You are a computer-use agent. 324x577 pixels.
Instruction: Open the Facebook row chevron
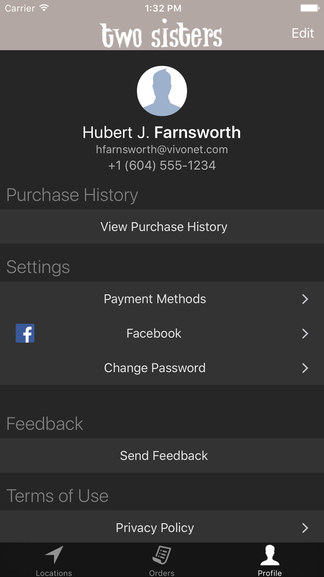coord(305,333)
